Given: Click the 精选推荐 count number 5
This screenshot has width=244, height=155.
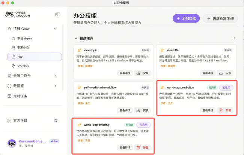Looking at the screenshot, I should 235,39.
